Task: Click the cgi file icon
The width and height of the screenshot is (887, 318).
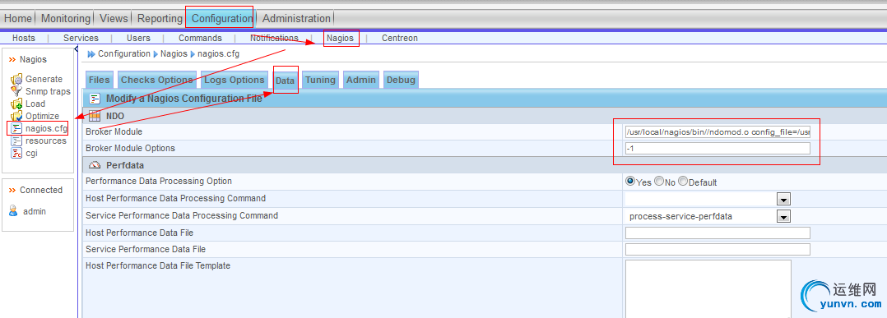Action: (16, 153)
